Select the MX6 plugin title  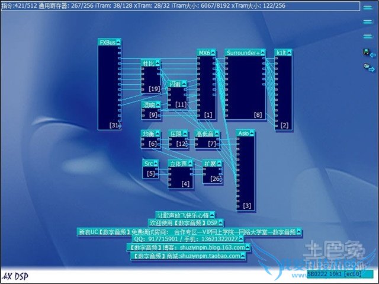pos(204,53)
